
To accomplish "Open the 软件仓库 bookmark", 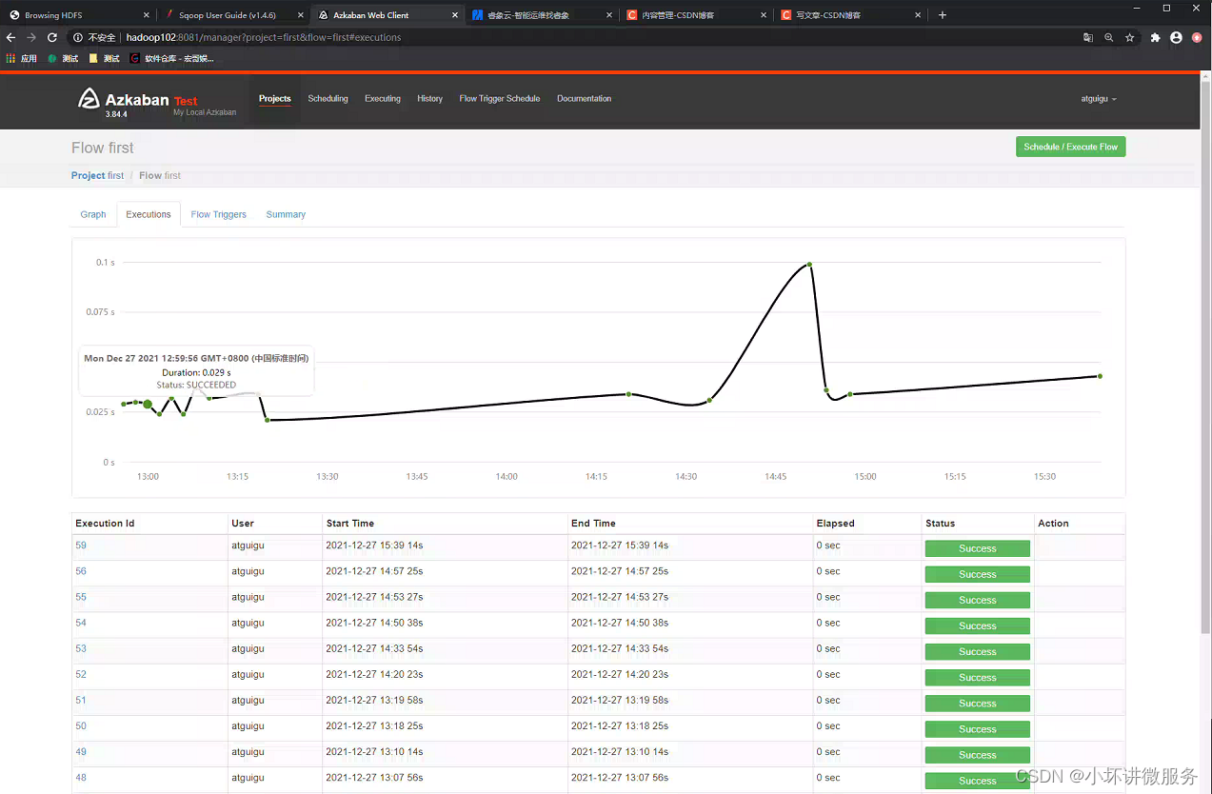I will click(x=172, y=58).
